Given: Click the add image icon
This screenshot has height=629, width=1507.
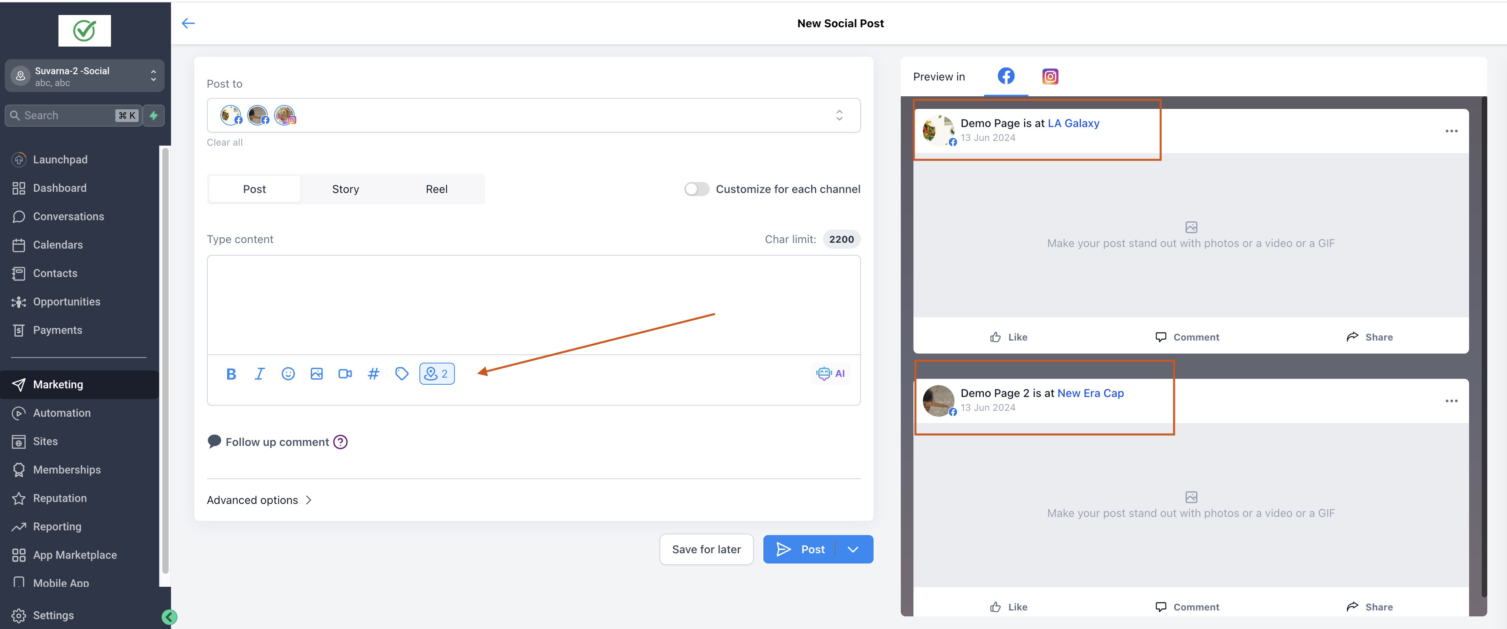Looking at the screenshot, I should click(316, 374).
